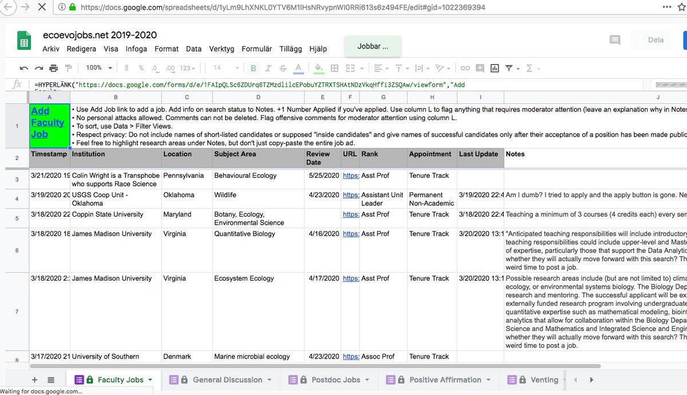Toggle Italic formatting
Image resolution: width=687 pixels, height=395 pixels.
click(x=269, y=68)
